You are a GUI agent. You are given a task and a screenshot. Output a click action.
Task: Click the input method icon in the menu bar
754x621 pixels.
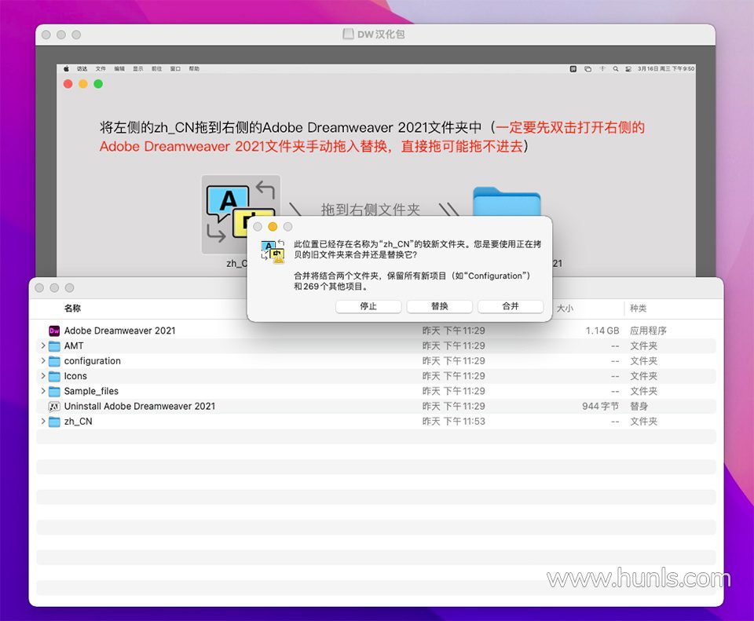pos(573,69)
